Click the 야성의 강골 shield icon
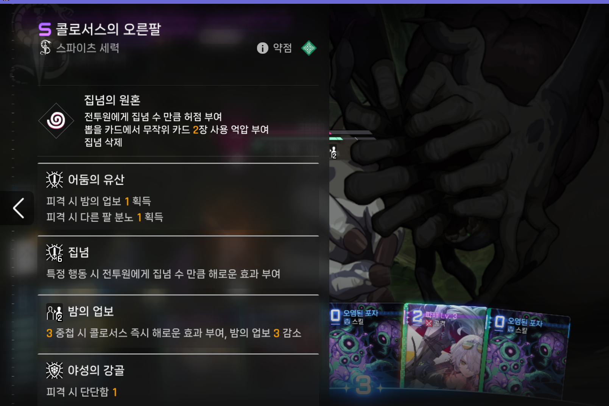Screen dimensions: 609x406 55,370
